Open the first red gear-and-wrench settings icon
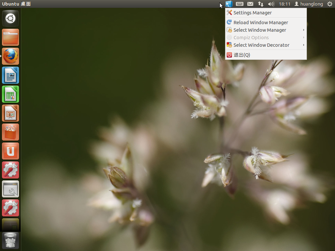The height and width of the screenshot is (251, 335). pos(10,170)
